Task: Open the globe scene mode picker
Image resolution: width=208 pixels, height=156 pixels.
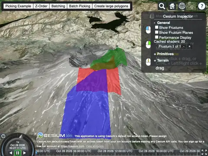Action: coord(182,6)
